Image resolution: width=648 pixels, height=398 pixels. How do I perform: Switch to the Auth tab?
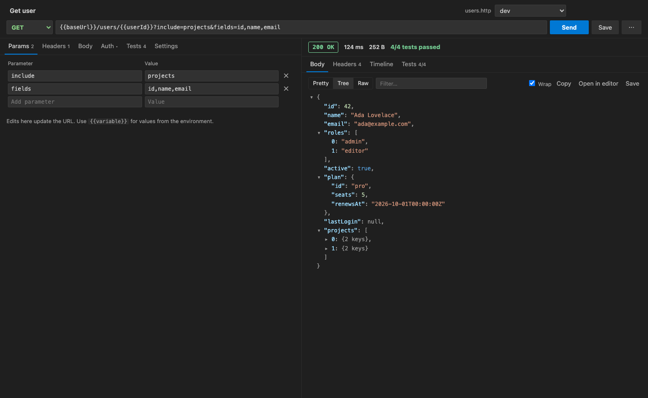pos(109,46)
